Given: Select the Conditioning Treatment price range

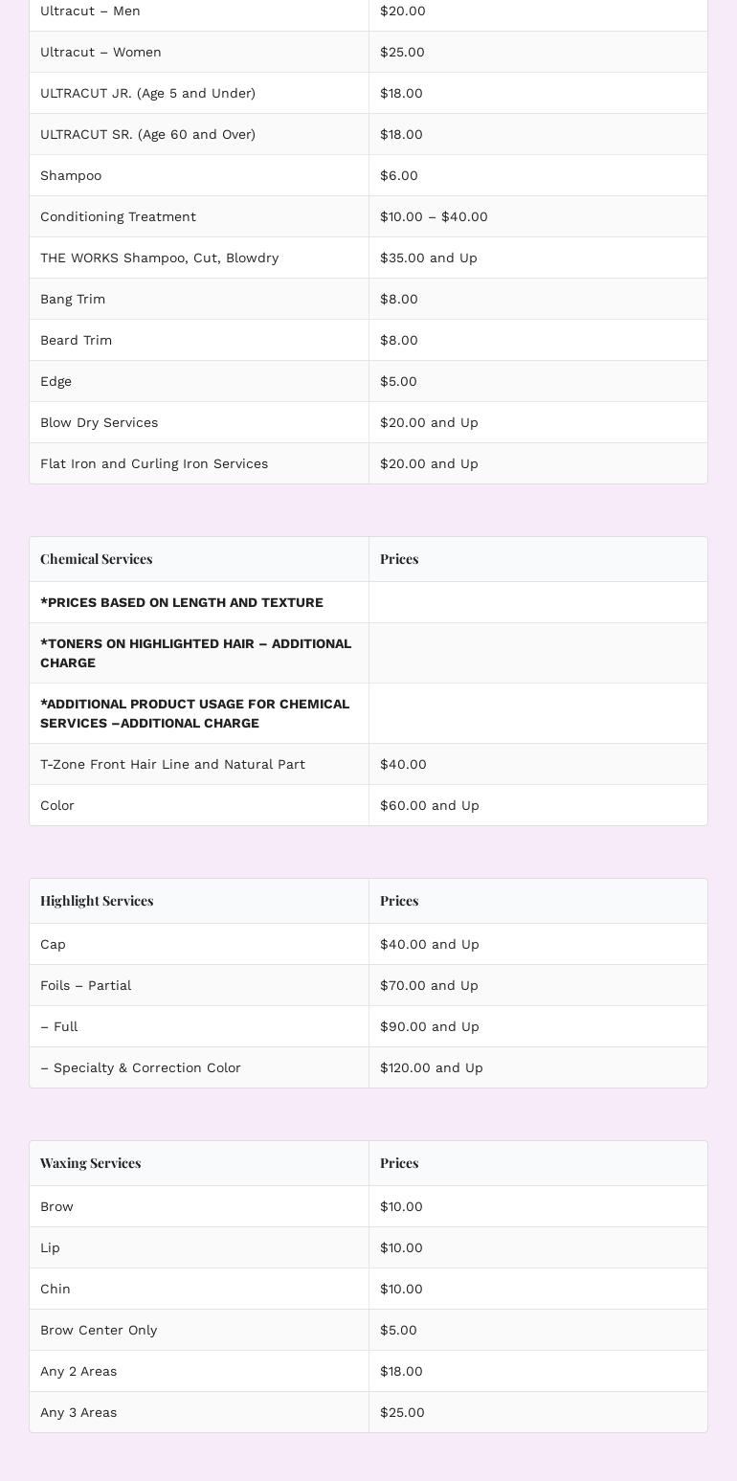Looking at the screenshot, I should click(x=434, y=216).
